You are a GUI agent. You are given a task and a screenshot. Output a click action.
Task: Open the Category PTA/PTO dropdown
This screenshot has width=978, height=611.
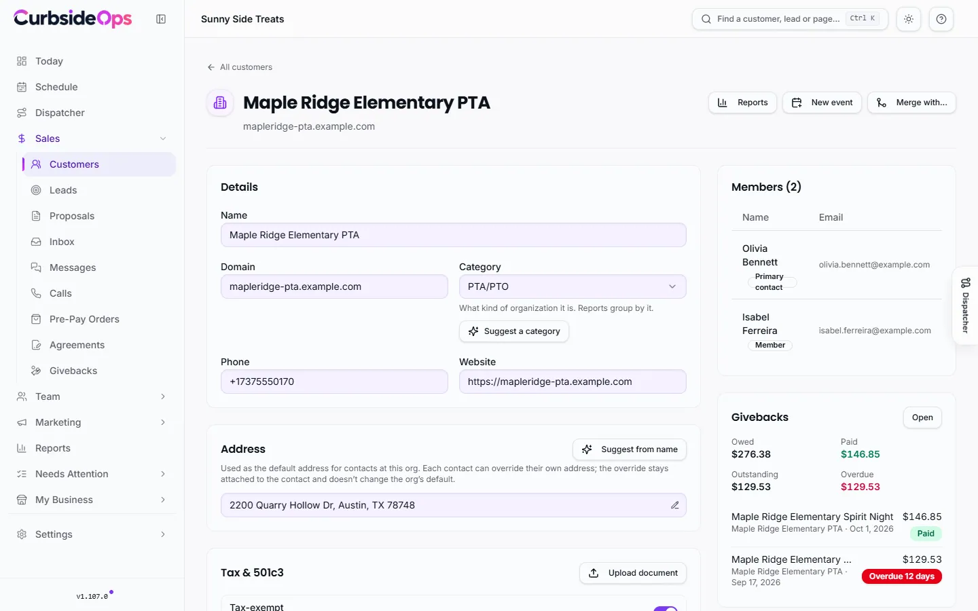click(573, 286)
